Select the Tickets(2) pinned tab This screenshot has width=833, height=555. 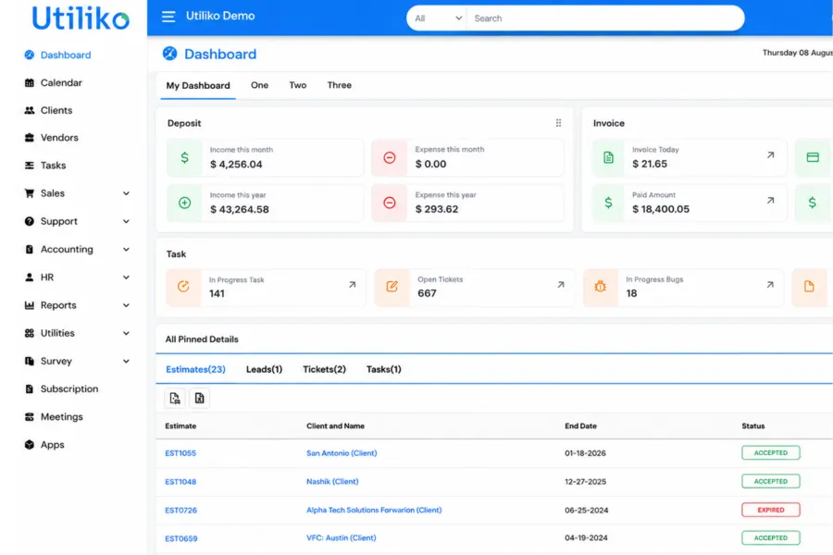click(324, 369)
